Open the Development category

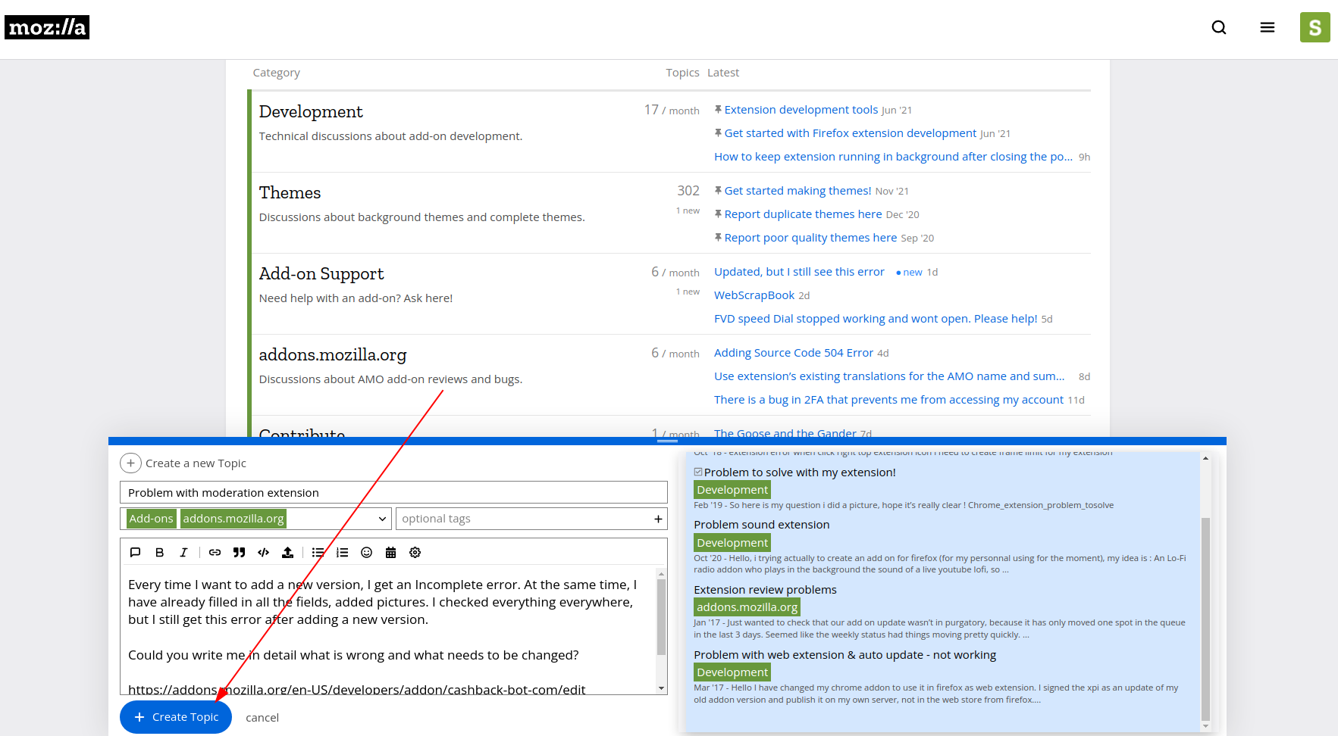(311, 112)
